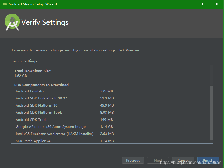This screenshot has height=168, width=224.
Task: Minimize the Setup Wizard window
Action: pyautogui.click(x=191, y=4)
